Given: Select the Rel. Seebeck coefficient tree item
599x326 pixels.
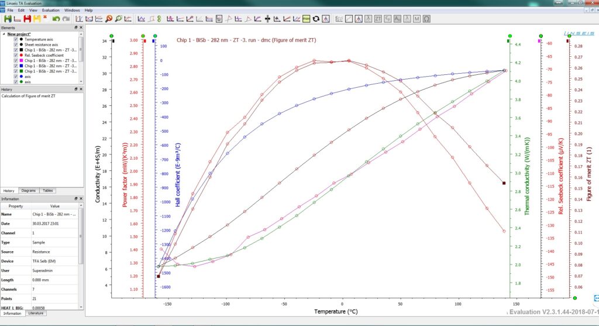Looking at the screenshot, I should (x=44, y=56).
